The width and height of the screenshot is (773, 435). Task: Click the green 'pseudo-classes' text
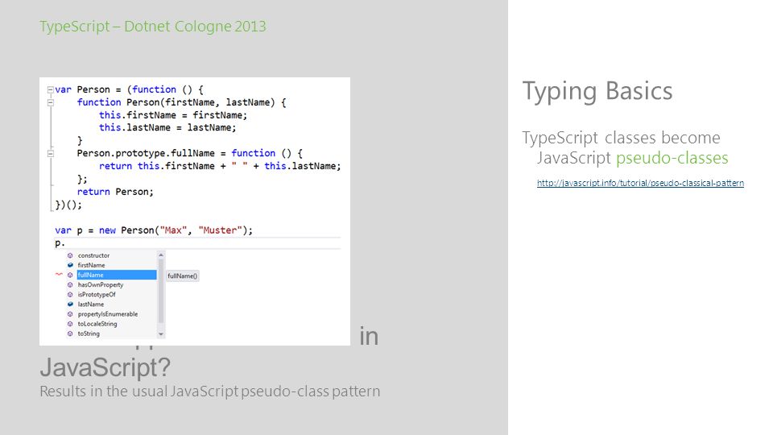(672, 158)
